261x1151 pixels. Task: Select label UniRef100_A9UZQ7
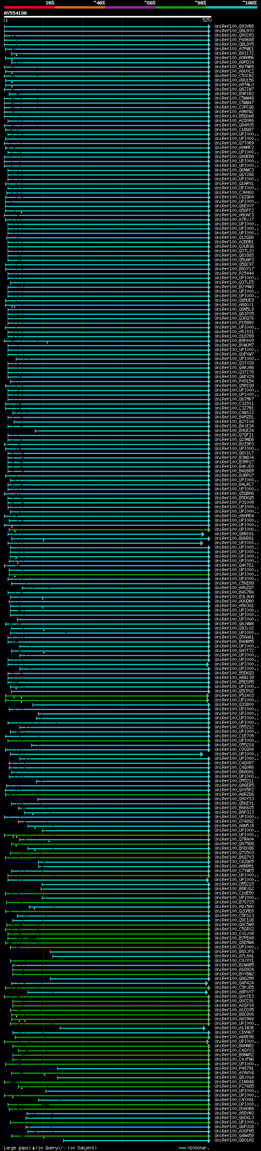click(234, 588)
